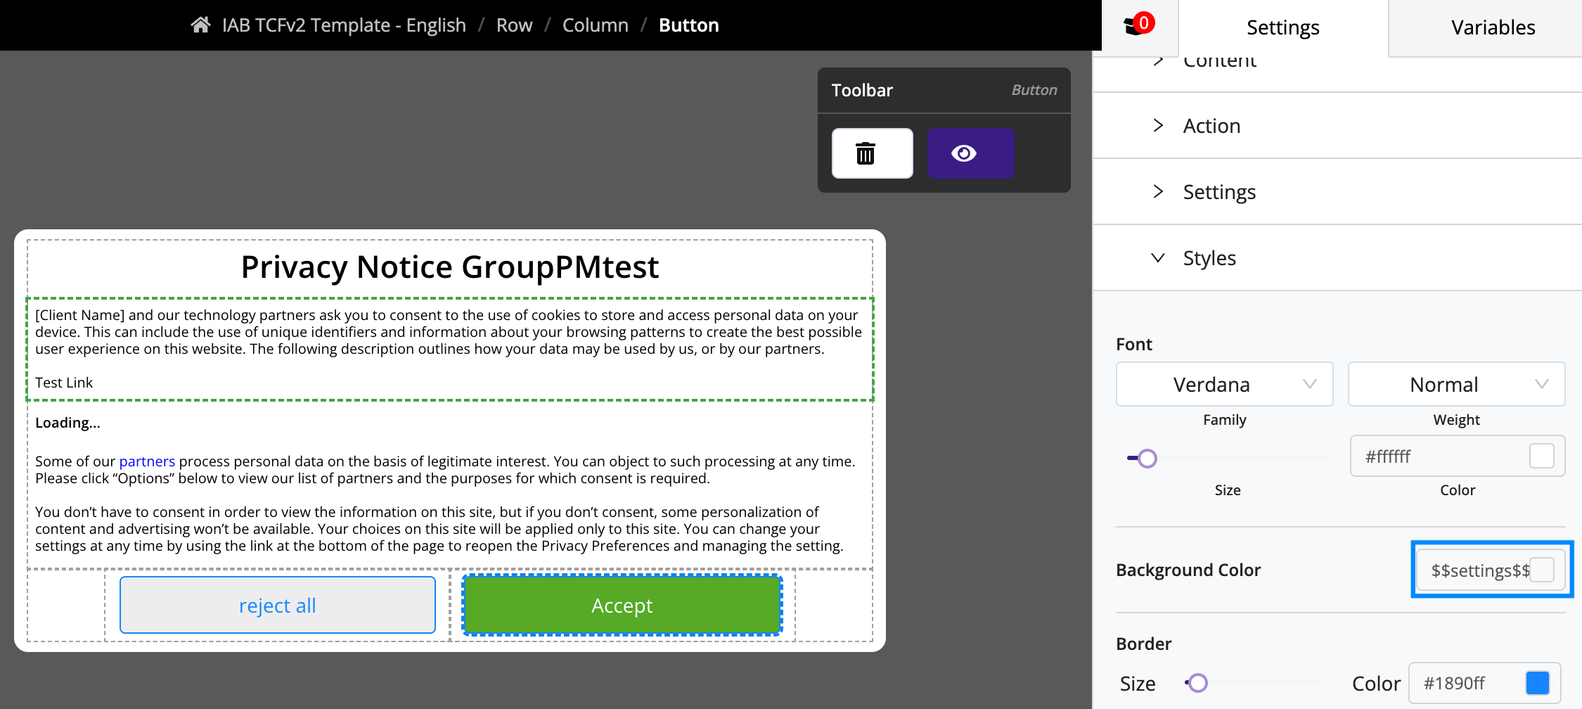Delete the button with the trash icon
Image resolution: width=1582 pixels, height=709 pixels.
pyautogui.click(x=872, y=153)
